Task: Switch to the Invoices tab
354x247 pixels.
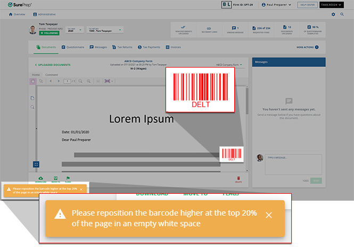Action: click(173, 47)
